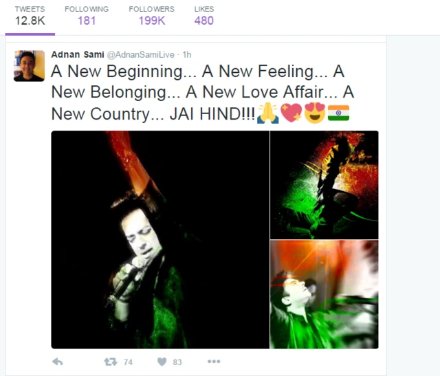Click the Indian flag emoji in the tweet
The height and width of the screenshot is (376, 440).
[x=339, y=113]
